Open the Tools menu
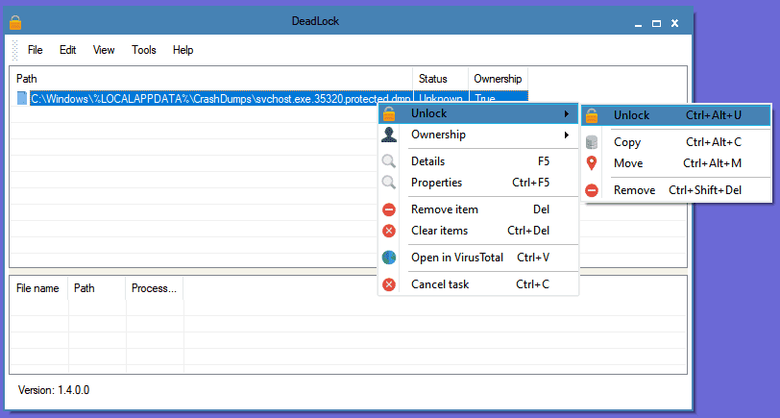 (144, 50)
